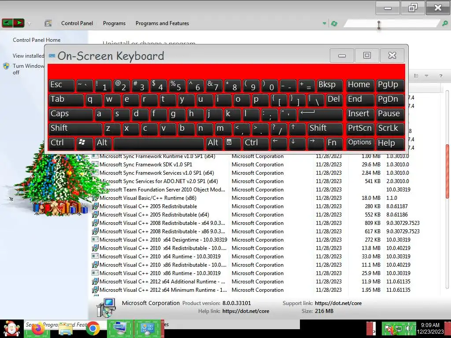Toggle the left Ctrl key
451x338 pixels.
62,143
